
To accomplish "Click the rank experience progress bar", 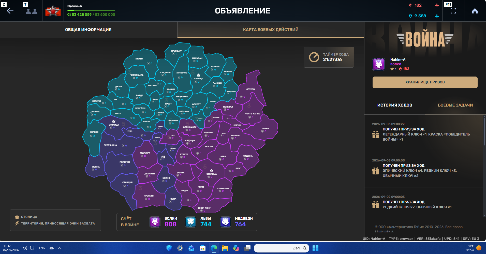I will (91, 10).
